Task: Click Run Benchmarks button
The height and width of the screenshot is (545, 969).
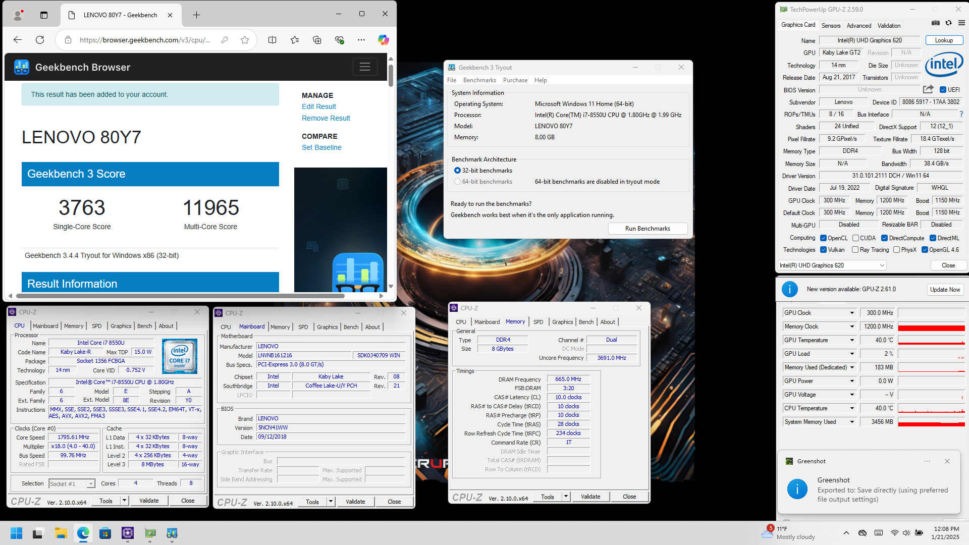Action: [x=648, y=229]
